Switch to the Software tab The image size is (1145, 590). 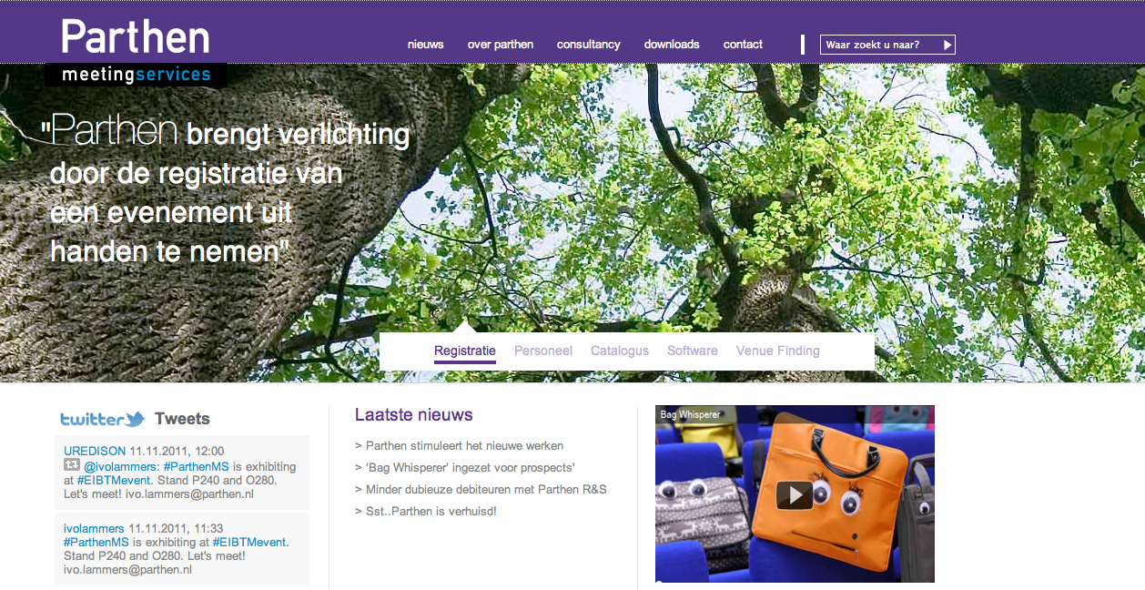[x=693, y=351]
